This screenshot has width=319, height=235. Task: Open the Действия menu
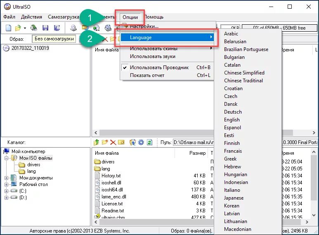pyautogui.click(x=31, y=17)
